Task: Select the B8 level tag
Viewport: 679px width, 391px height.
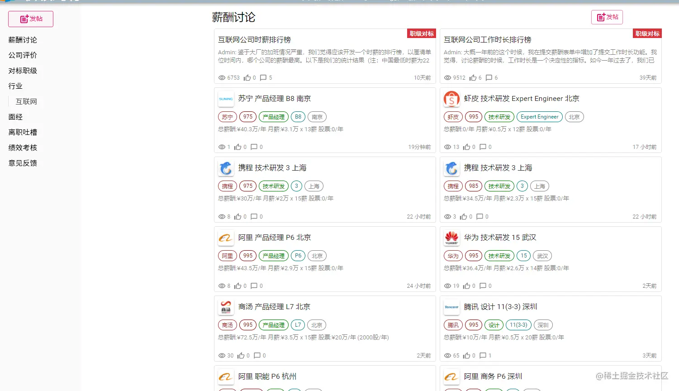Action: tap(298, 117)
